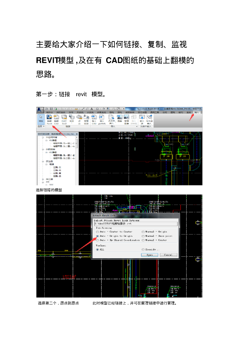The width and height of the screenshot is (238, 337).
Task: Click the Link Revit (链接 Revit) ribbon icon
Action: 49,119
